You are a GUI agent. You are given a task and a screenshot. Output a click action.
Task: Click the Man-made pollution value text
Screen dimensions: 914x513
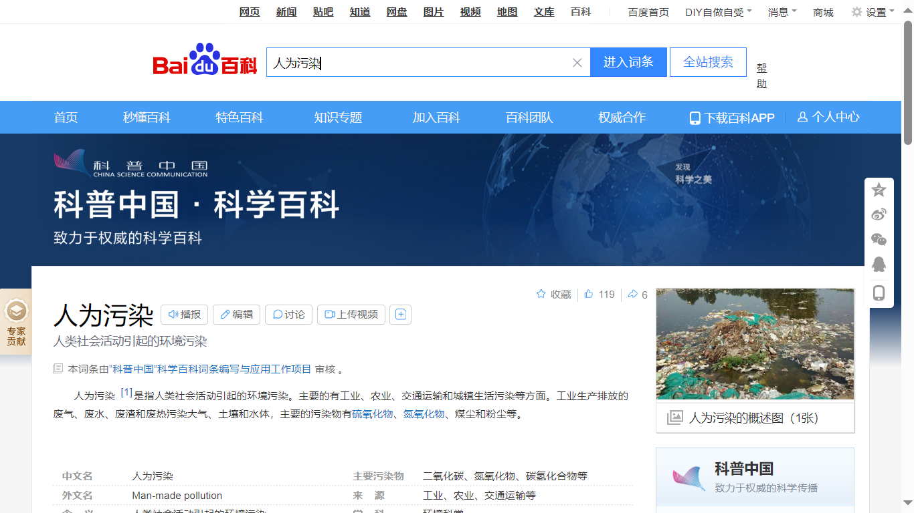coord(177,496)
